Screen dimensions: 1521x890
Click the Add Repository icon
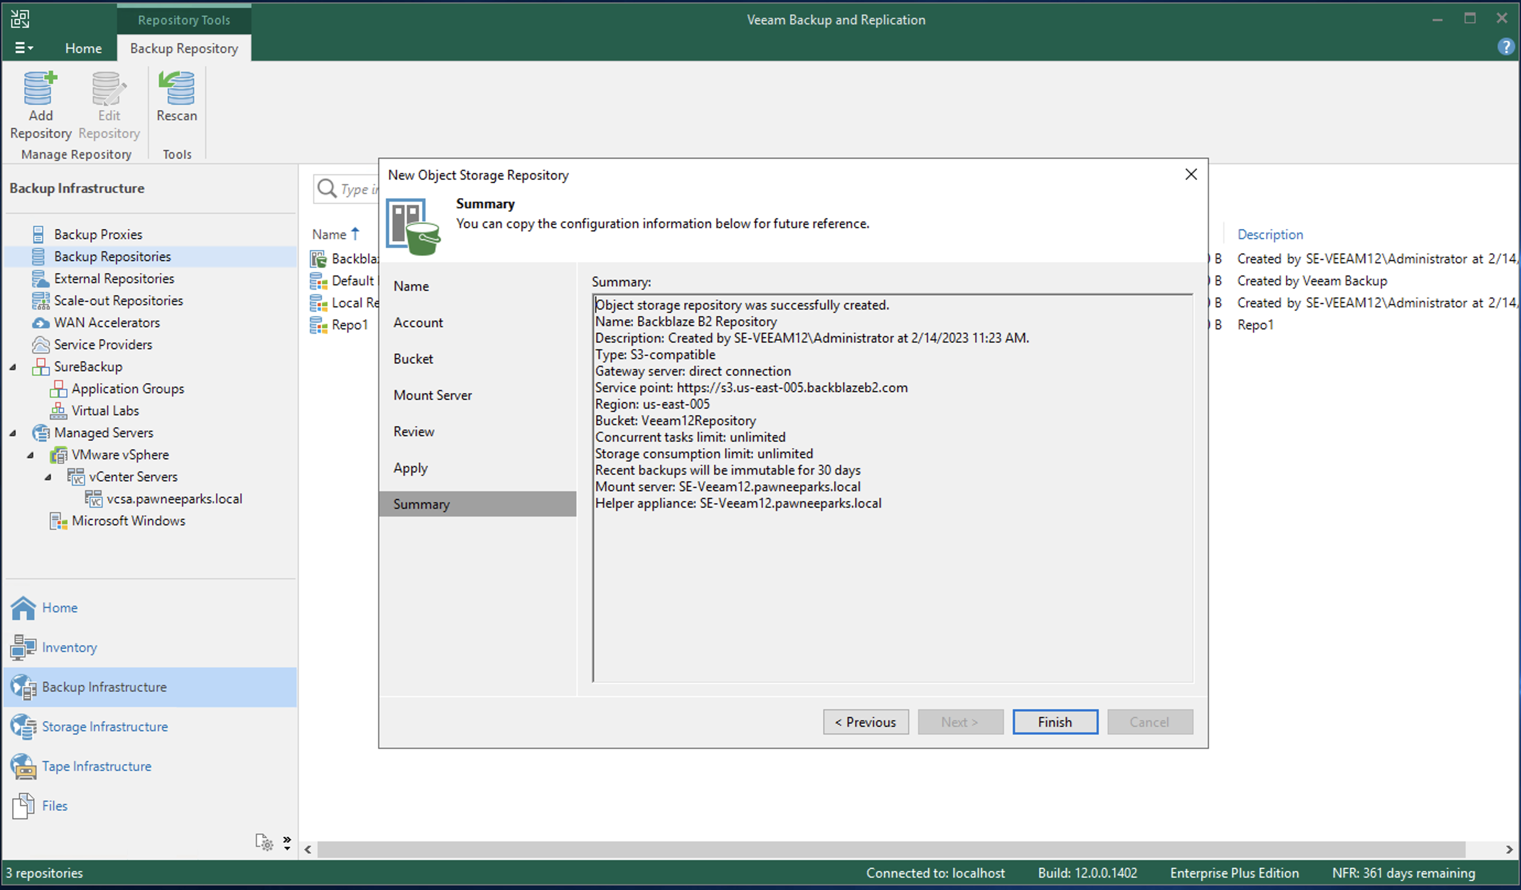pos(40,88)
